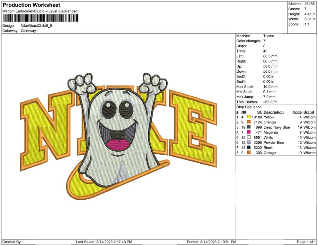Click the Zoom value '1:1'
Image resolution: width=318 pixels, height=245 pixels.
307,24
